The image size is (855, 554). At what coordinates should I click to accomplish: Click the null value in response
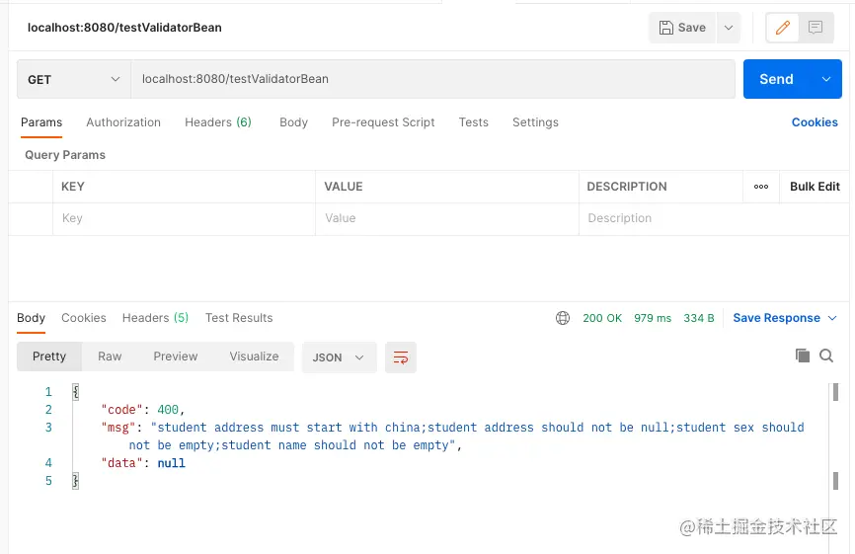171,463
